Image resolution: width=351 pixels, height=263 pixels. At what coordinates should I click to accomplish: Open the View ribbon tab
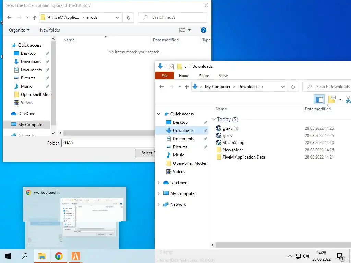[223, 76]
